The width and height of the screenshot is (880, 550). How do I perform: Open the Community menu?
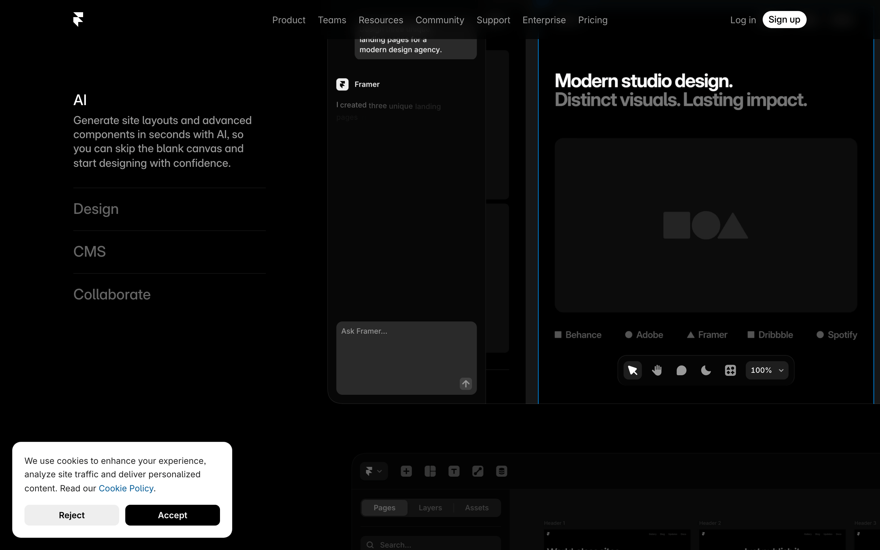point(440,20)
